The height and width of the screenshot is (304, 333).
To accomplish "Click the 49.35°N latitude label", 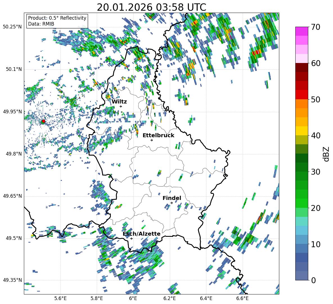I will pos(12,280).
